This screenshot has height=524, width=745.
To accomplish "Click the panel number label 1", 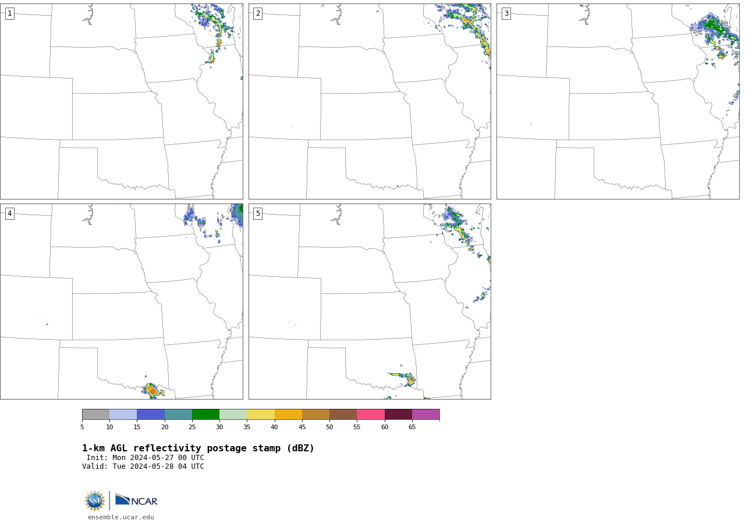I will (x=10, y=13).
